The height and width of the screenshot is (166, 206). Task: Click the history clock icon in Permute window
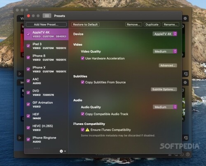pyautogui.click(x=182, y=154)
